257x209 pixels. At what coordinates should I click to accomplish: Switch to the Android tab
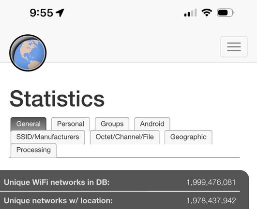click(152, 124)
